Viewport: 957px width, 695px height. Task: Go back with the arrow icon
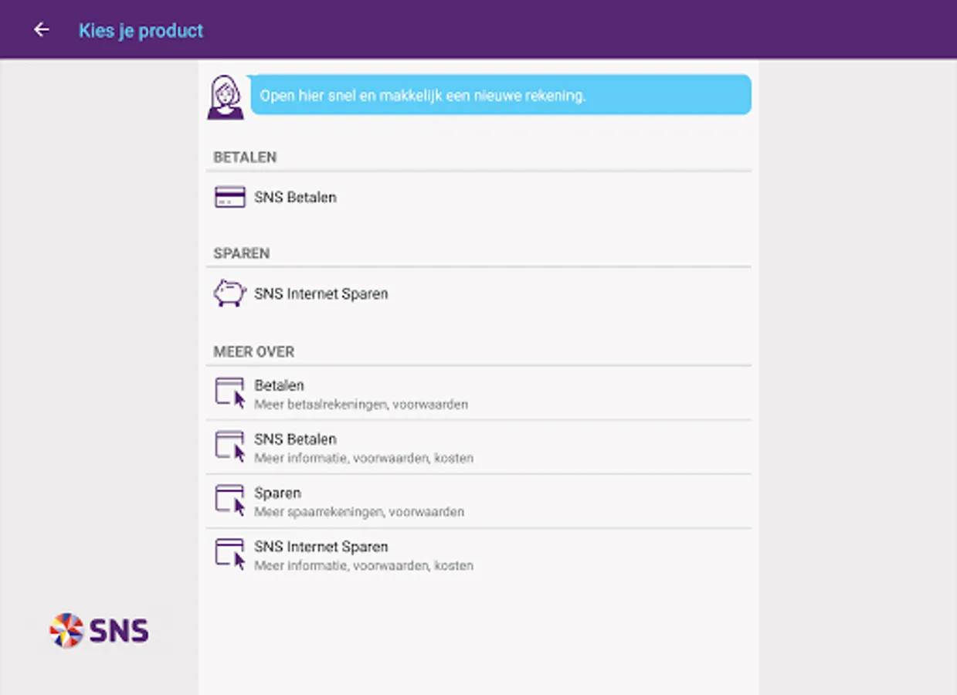[41, 30]
